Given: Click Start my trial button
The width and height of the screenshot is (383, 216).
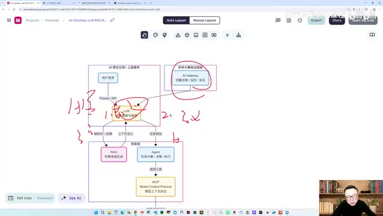Looking at the screenshot, I should (x=363, y=20).
